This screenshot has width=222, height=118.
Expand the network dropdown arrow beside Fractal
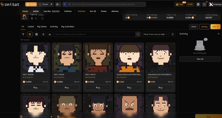point(51,4)
